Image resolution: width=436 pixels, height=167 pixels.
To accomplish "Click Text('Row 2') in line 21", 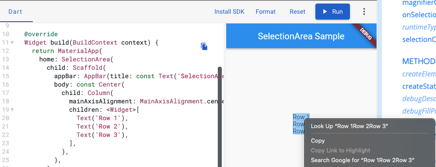I will [101, 126].
